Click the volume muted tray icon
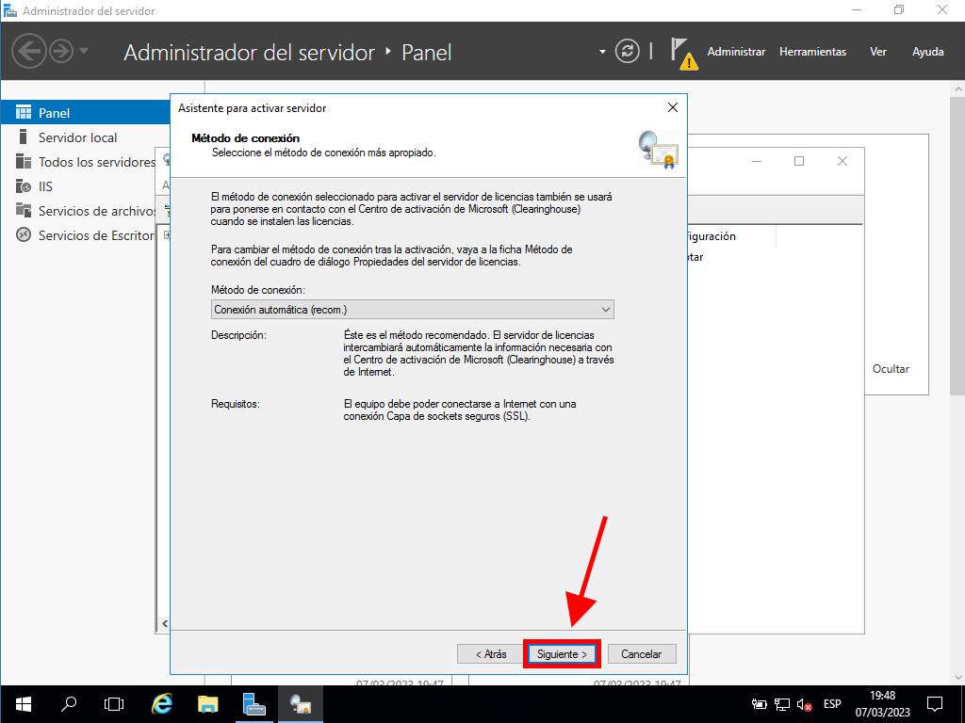The height and width of the screenshot is (723, 965). tap(805, 703)
